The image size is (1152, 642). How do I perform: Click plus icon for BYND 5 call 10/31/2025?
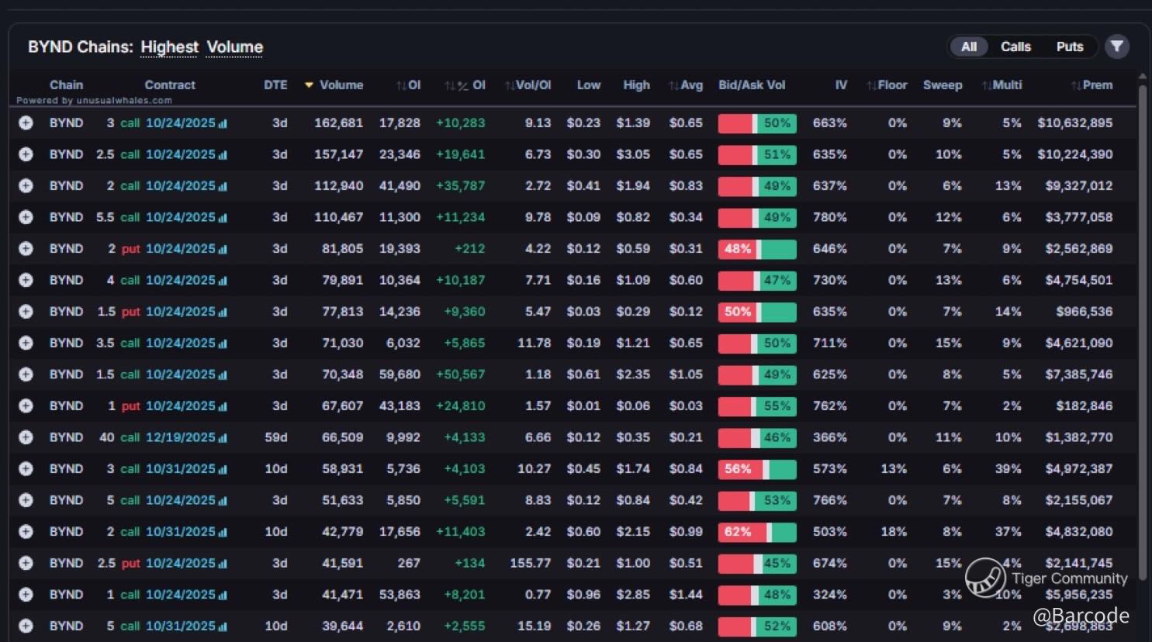pyautogui.click(x=26, y=626)
